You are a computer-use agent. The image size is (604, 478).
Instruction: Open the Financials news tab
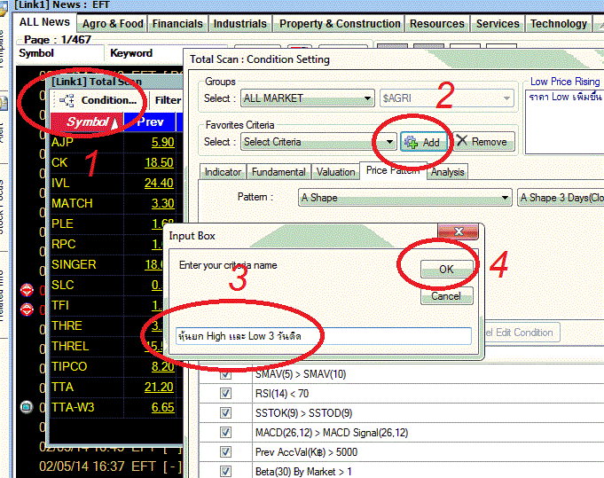point(177,24)
